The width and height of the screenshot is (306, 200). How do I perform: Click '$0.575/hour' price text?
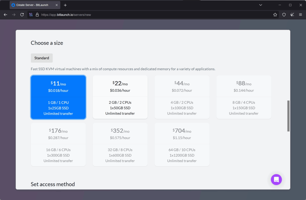tap(120, 138)
